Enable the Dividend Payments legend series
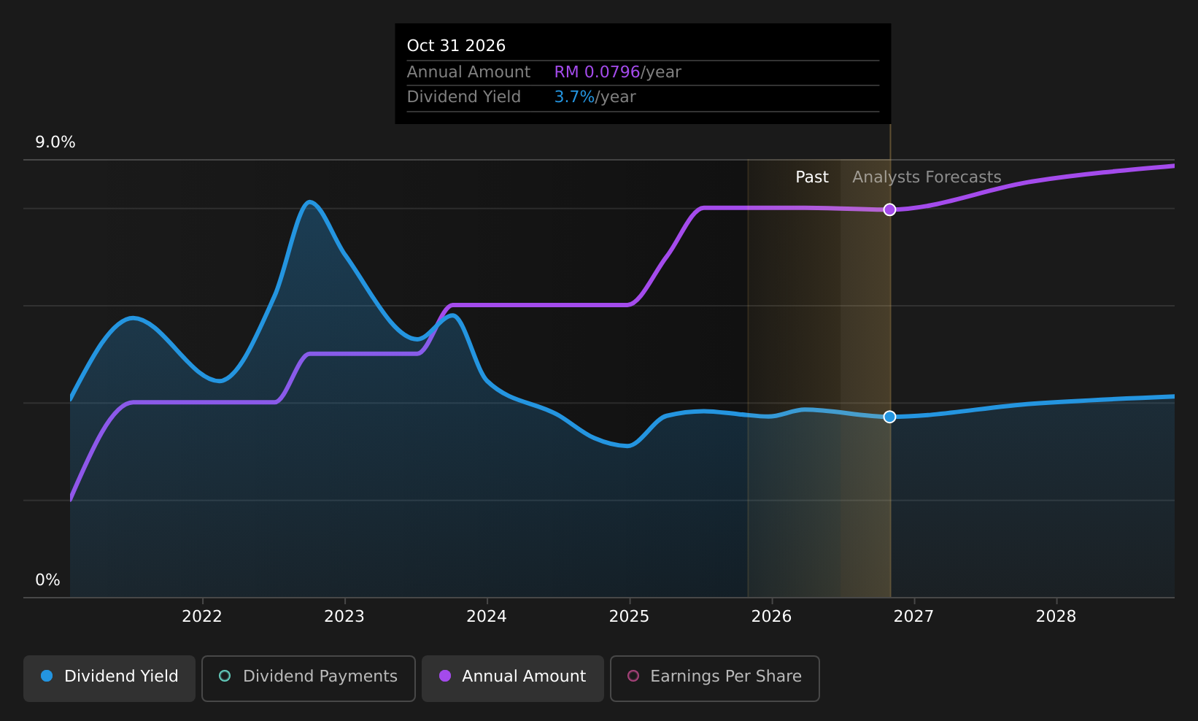The height and width of the screenshot is (721, 1198). 309,678
